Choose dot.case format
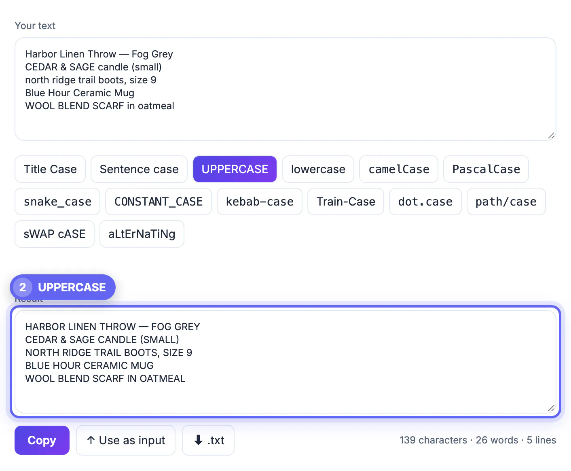Screen dimensions: 571x471 pos(425,202)
